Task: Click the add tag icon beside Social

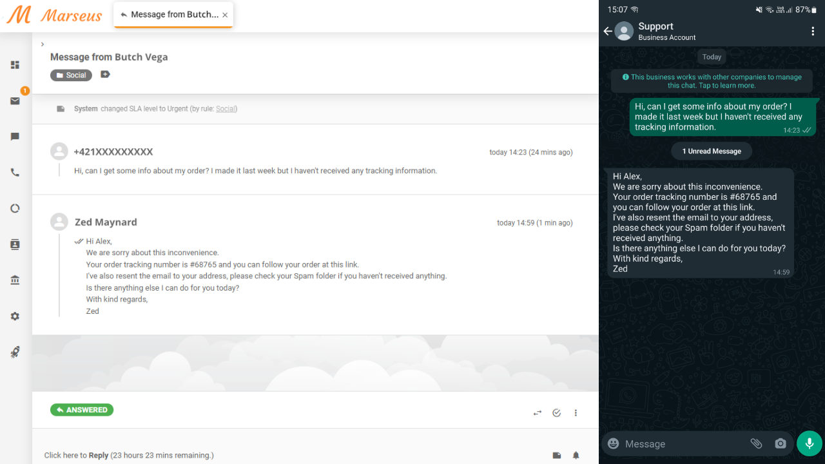Action: (105, 75)
